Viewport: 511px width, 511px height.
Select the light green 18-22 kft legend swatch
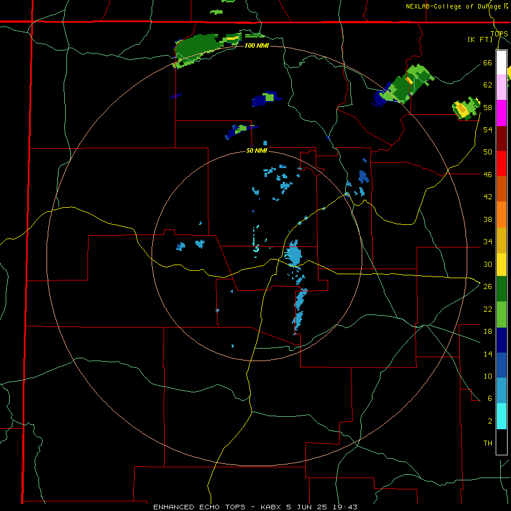501,315
